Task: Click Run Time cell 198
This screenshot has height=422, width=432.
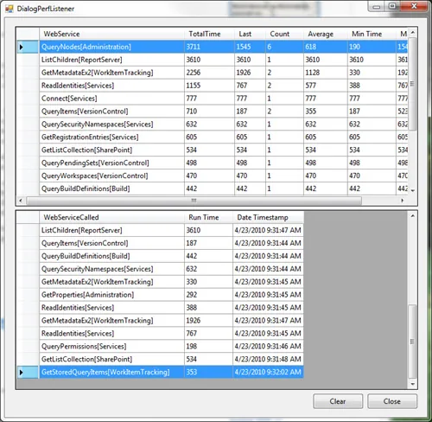Action: pos(208,346)
